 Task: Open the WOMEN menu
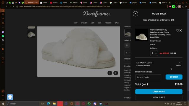tap(84, 23)
